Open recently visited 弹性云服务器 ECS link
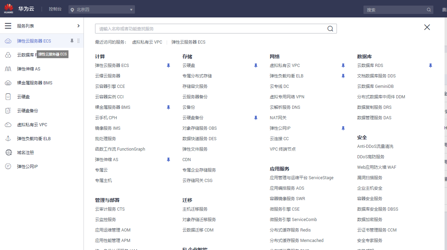 pos(188,42)
